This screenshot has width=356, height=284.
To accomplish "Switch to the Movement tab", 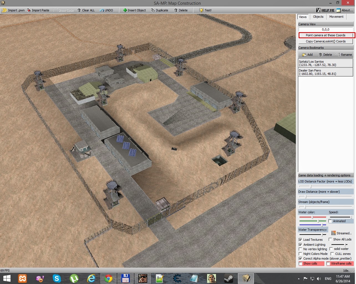I will [336, 17].
